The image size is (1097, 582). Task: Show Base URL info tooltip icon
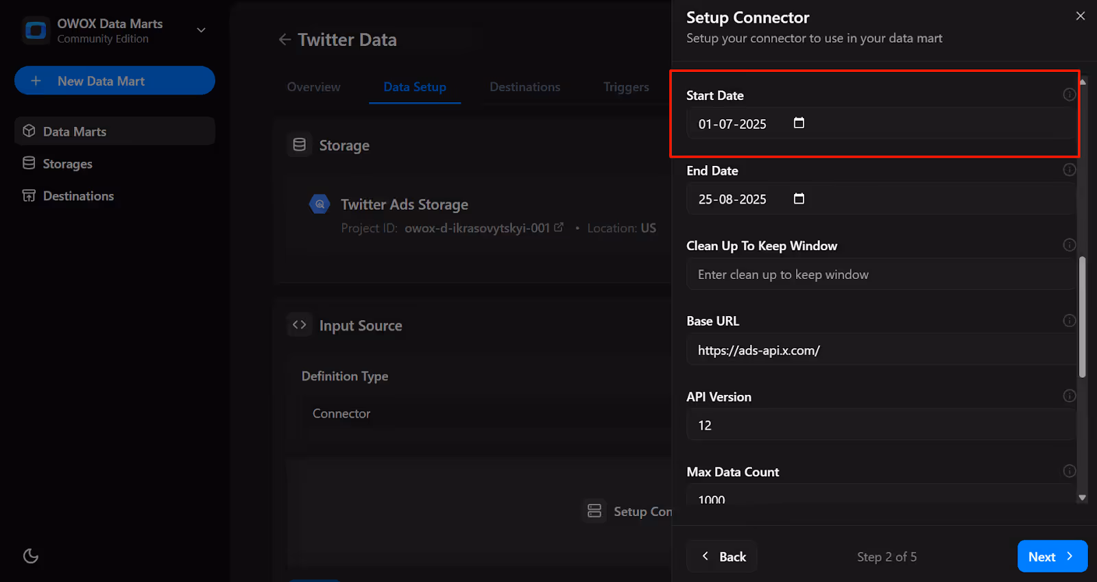(1069, 320)
